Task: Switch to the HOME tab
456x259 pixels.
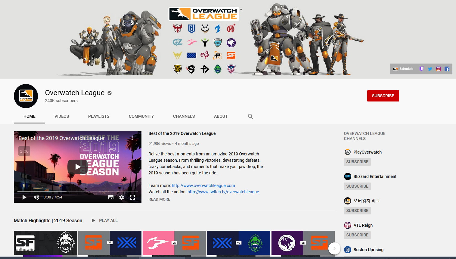Action: [29, 116]
